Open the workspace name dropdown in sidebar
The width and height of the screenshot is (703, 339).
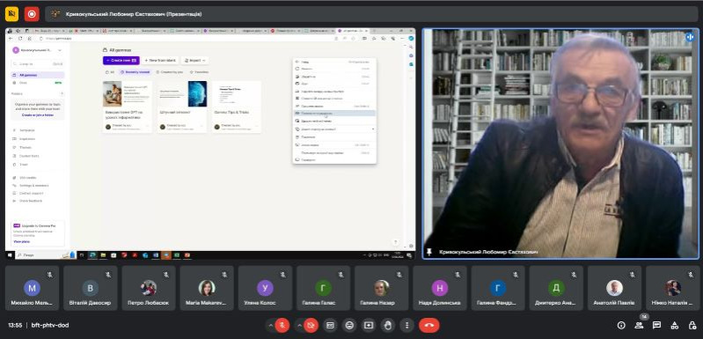[x=38, y=50]
